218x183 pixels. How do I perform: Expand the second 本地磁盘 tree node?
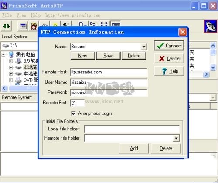[x=11, y=73]
